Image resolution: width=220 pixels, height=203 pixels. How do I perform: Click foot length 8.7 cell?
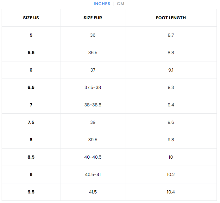pyautogui.click(x=171, y=35)
